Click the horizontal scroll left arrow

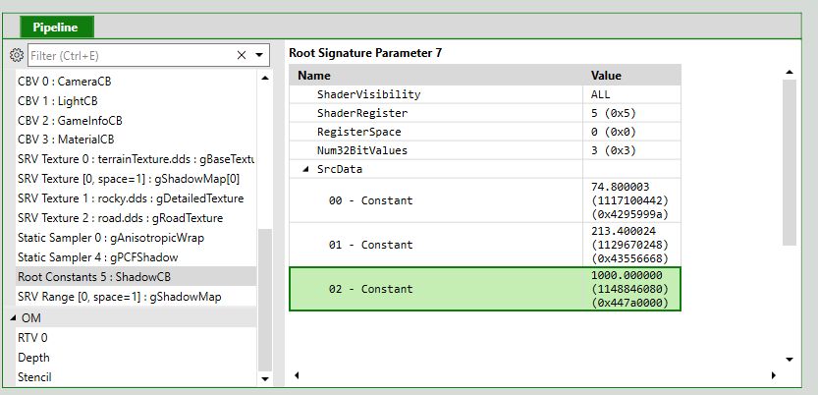point(297,375)
